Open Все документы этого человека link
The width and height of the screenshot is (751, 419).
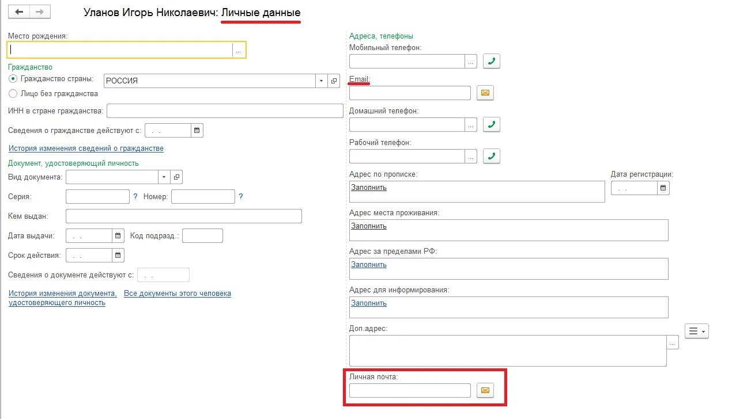tap(178, 294)
